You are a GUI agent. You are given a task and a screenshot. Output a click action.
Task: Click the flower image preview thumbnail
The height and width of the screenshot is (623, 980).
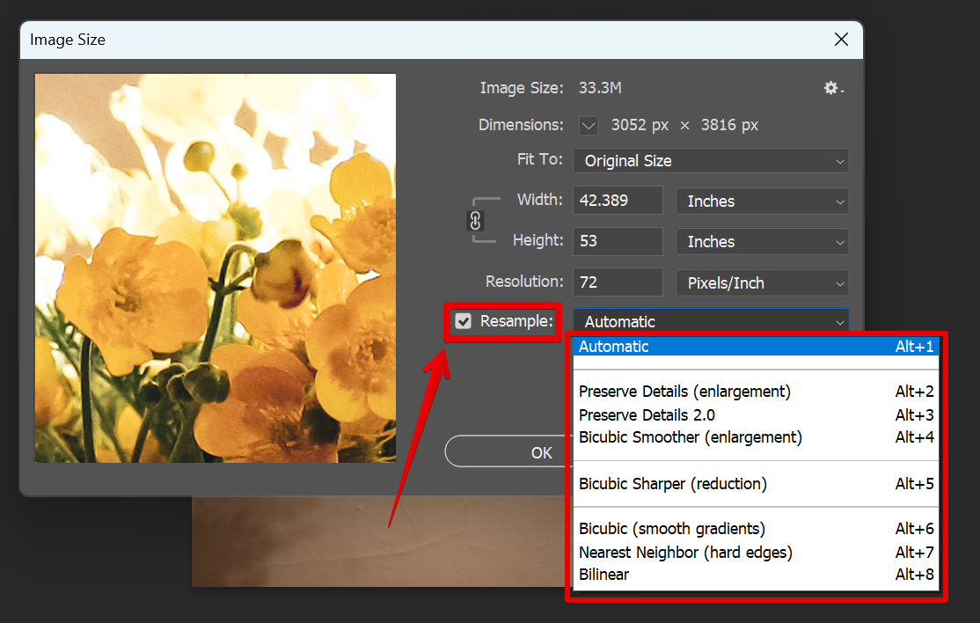[215, 267]
